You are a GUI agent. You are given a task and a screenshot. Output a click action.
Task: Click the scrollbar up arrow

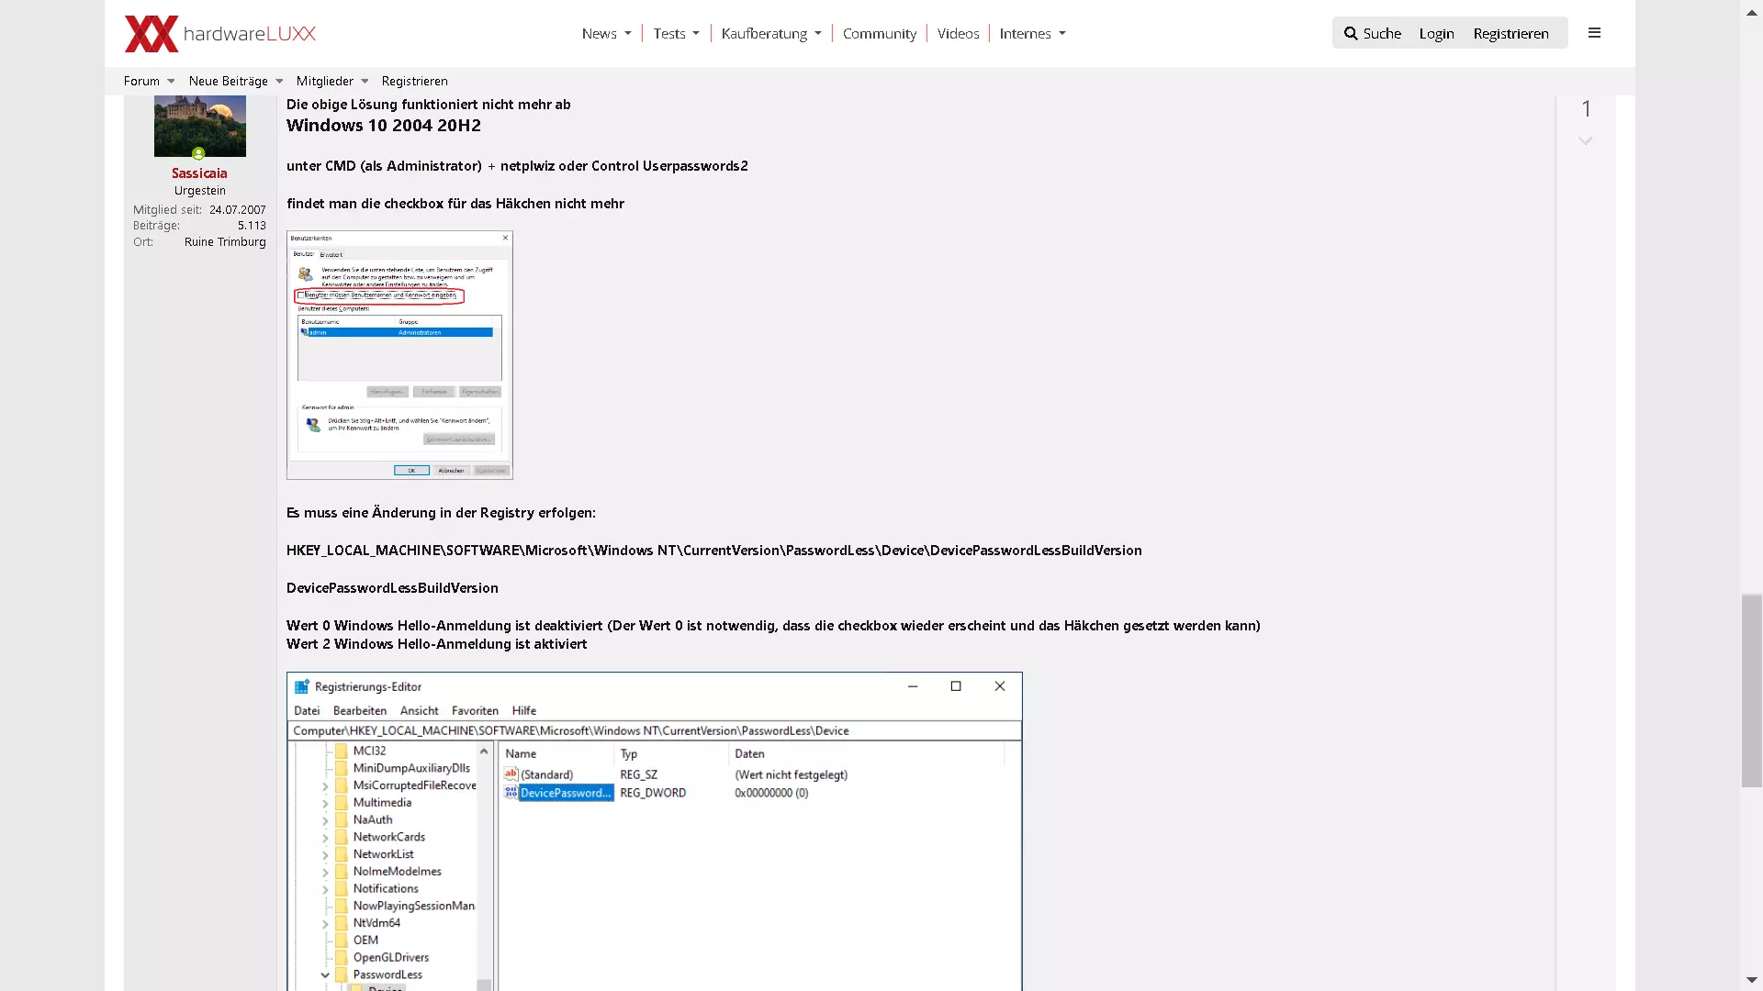tap(1751, 13)
